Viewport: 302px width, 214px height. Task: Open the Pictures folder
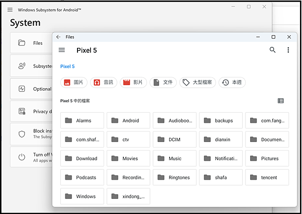pyautogui.click(x=267, y=158)
